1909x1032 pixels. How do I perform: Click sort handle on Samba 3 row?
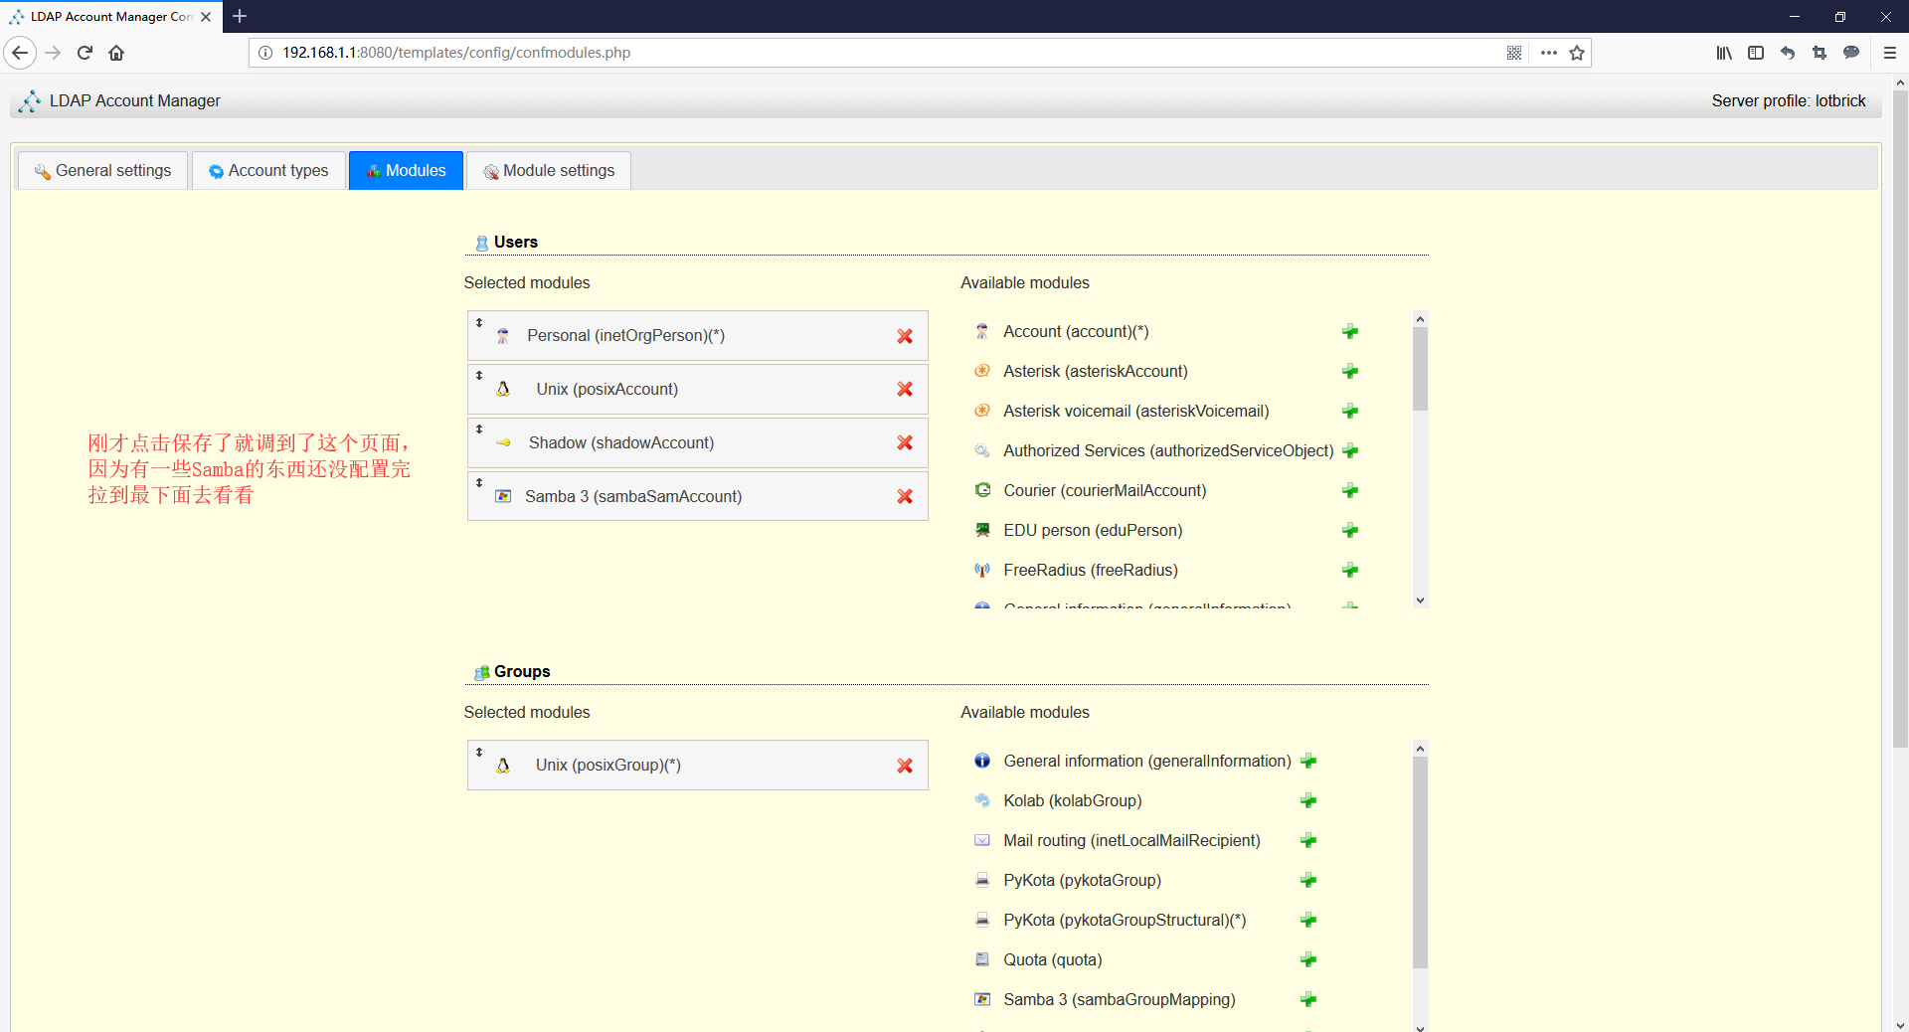[479, 482]
